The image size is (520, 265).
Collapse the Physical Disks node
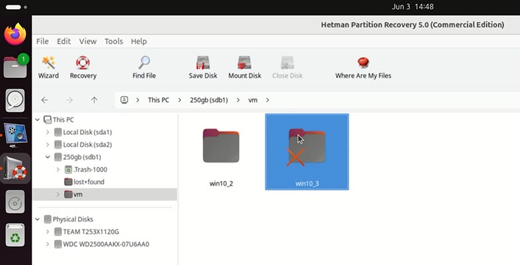[x=38, y=219]
